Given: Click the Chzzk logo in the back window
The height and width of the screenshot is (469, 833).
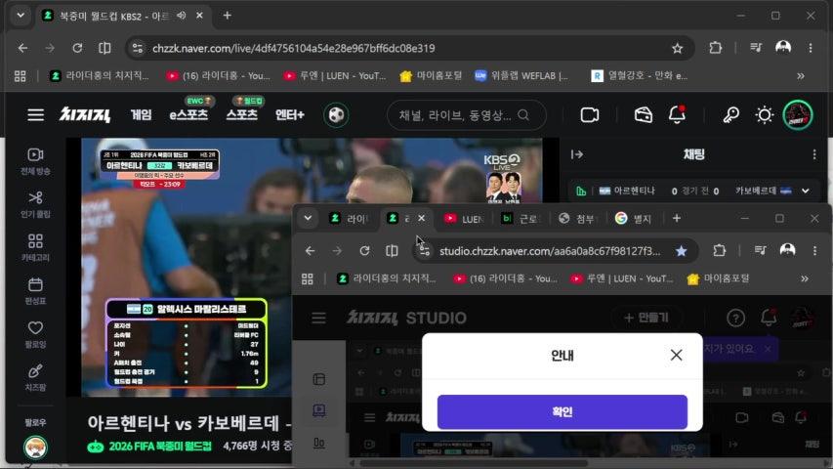Looking at the screenshot, I should click(x=84, y=114).
